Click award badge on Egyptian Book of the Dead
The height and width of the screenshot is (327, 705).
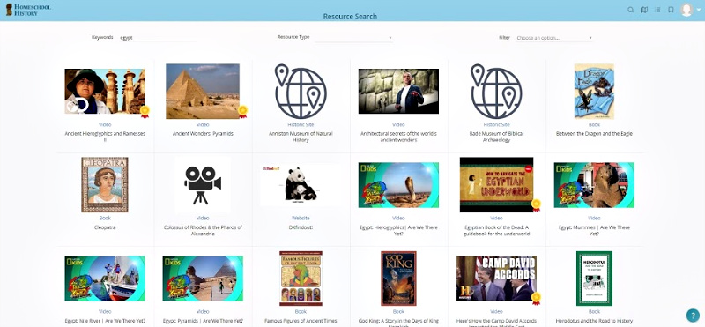point(536,204)
